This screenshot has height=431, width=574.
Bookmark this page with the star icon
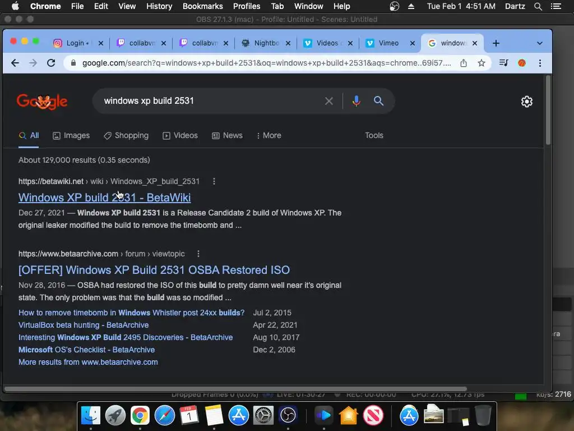(x=482, y=63)
